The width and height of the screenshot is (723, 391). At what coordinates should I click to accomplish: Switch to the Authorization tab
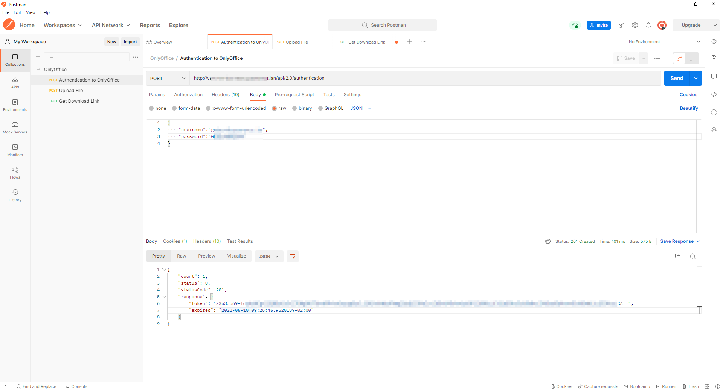tap(188, 95)
